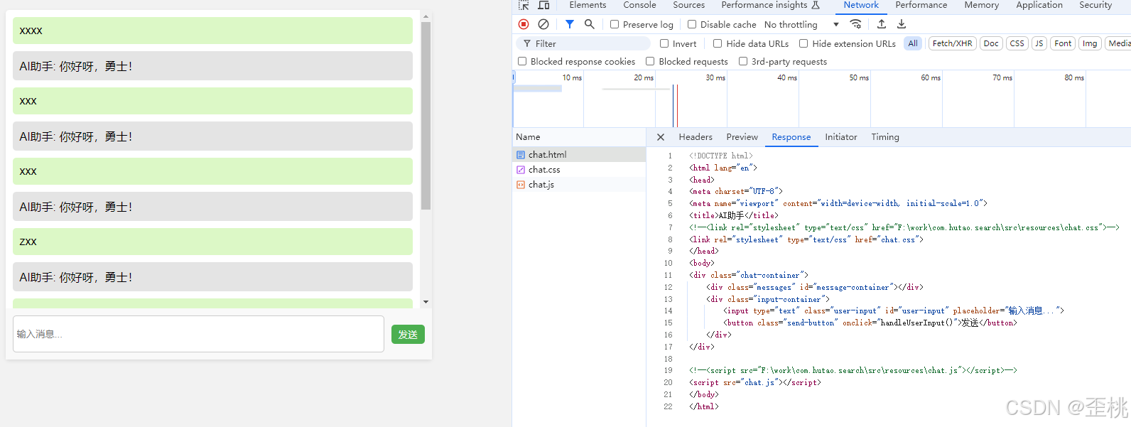This screenshot has height=427, width=1131.
Task: Check the Invert filter option
Action: pyautogui.click(x=664, y=43)
